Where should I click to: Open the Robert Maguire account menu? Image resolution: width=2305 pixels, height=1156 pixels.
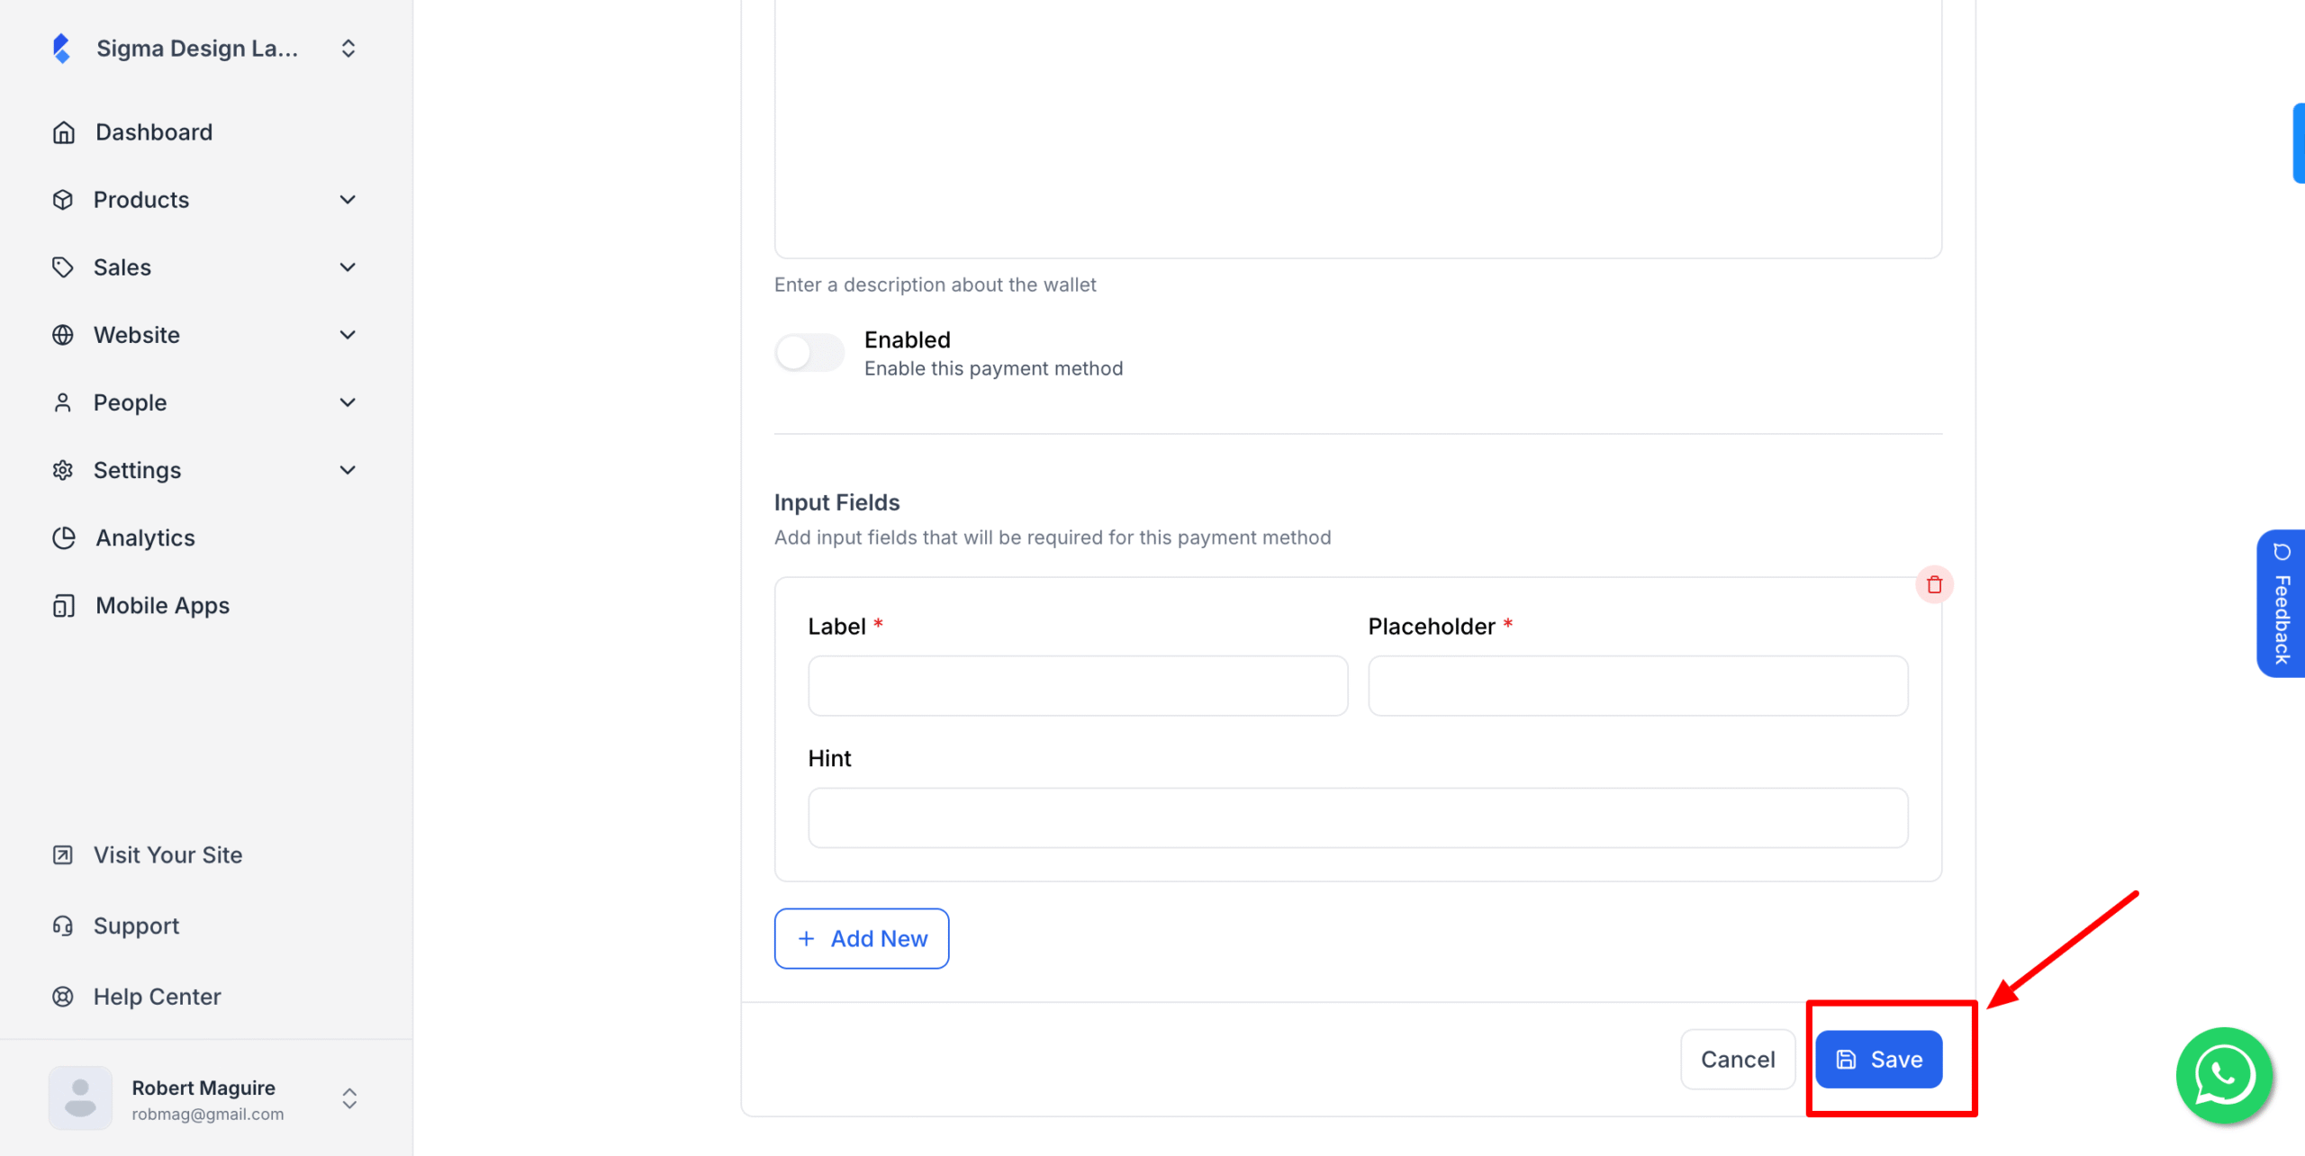[348, 1097]
